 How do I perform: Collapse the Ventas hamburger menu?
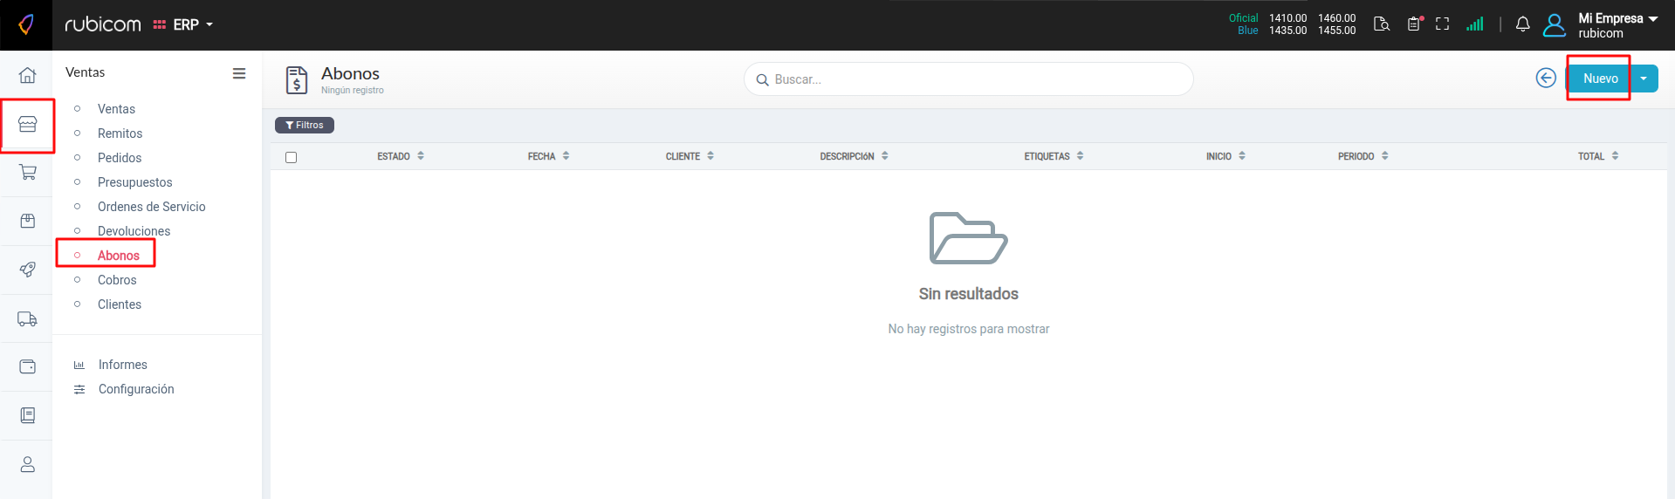[x=238, y=73]
